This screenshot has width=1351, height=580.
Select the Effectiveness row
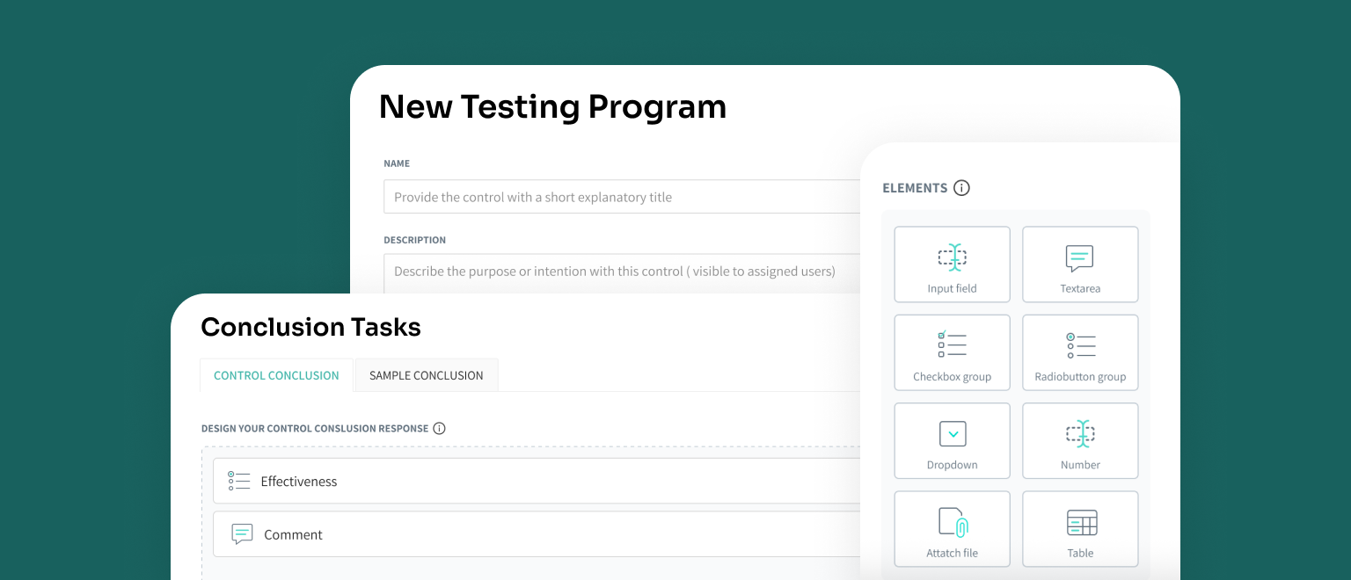point(537,481)
